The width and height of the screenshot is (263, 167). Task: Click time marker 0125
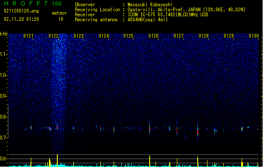pos(128,36)
